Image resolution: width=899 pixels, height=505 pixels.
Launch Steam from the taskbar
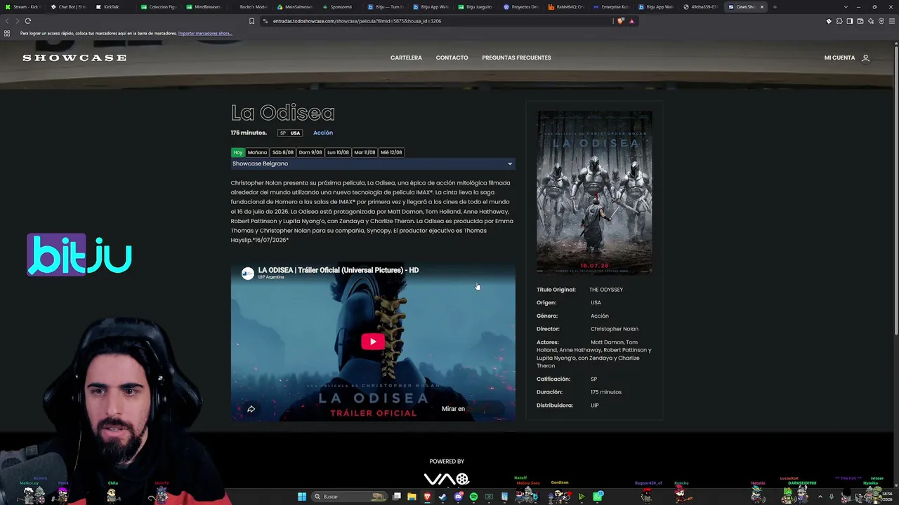click(x=442, y=497)
